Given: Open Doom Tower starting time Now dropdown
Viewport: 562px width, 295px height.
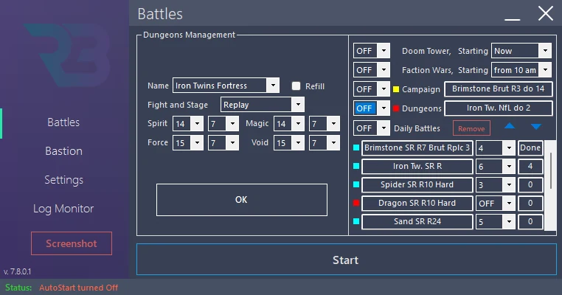Looking at the screenshot, I should pyautogui.click(x=521, y=51).
